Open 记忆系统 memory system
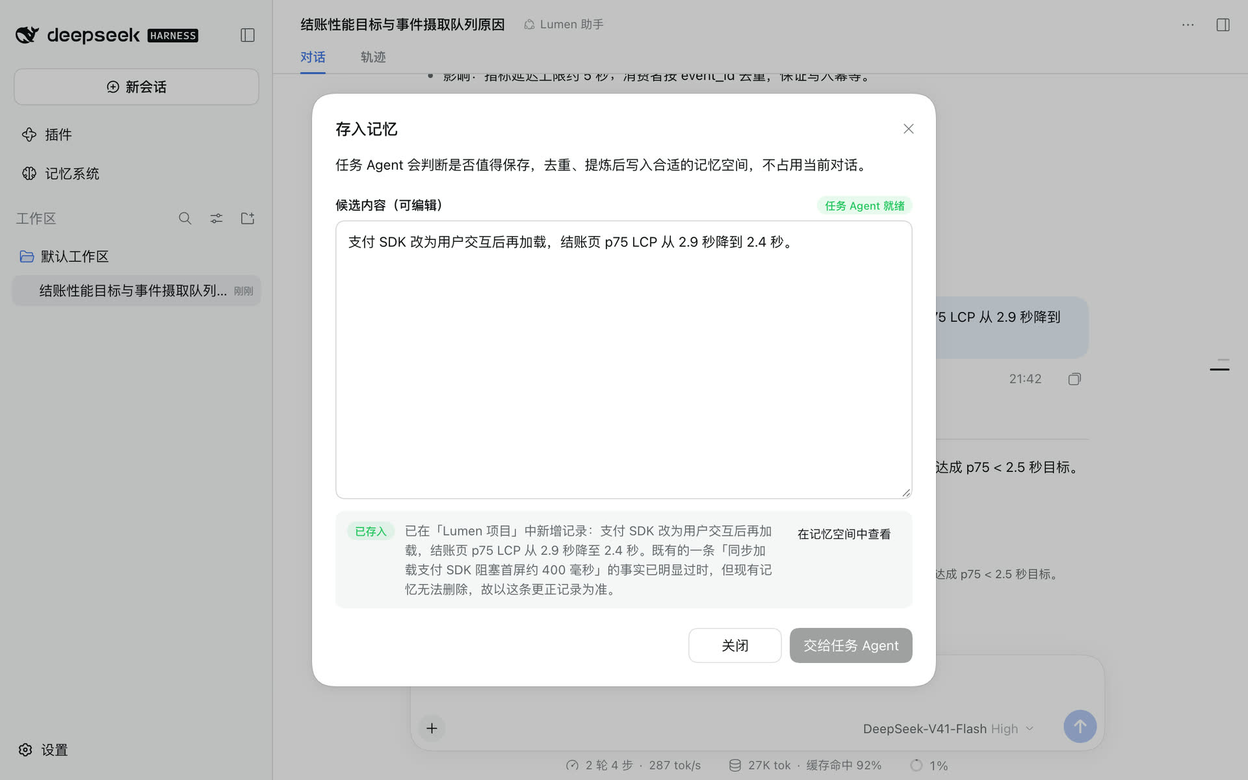This screenshot has width=1248, height=780. [60, 174]
